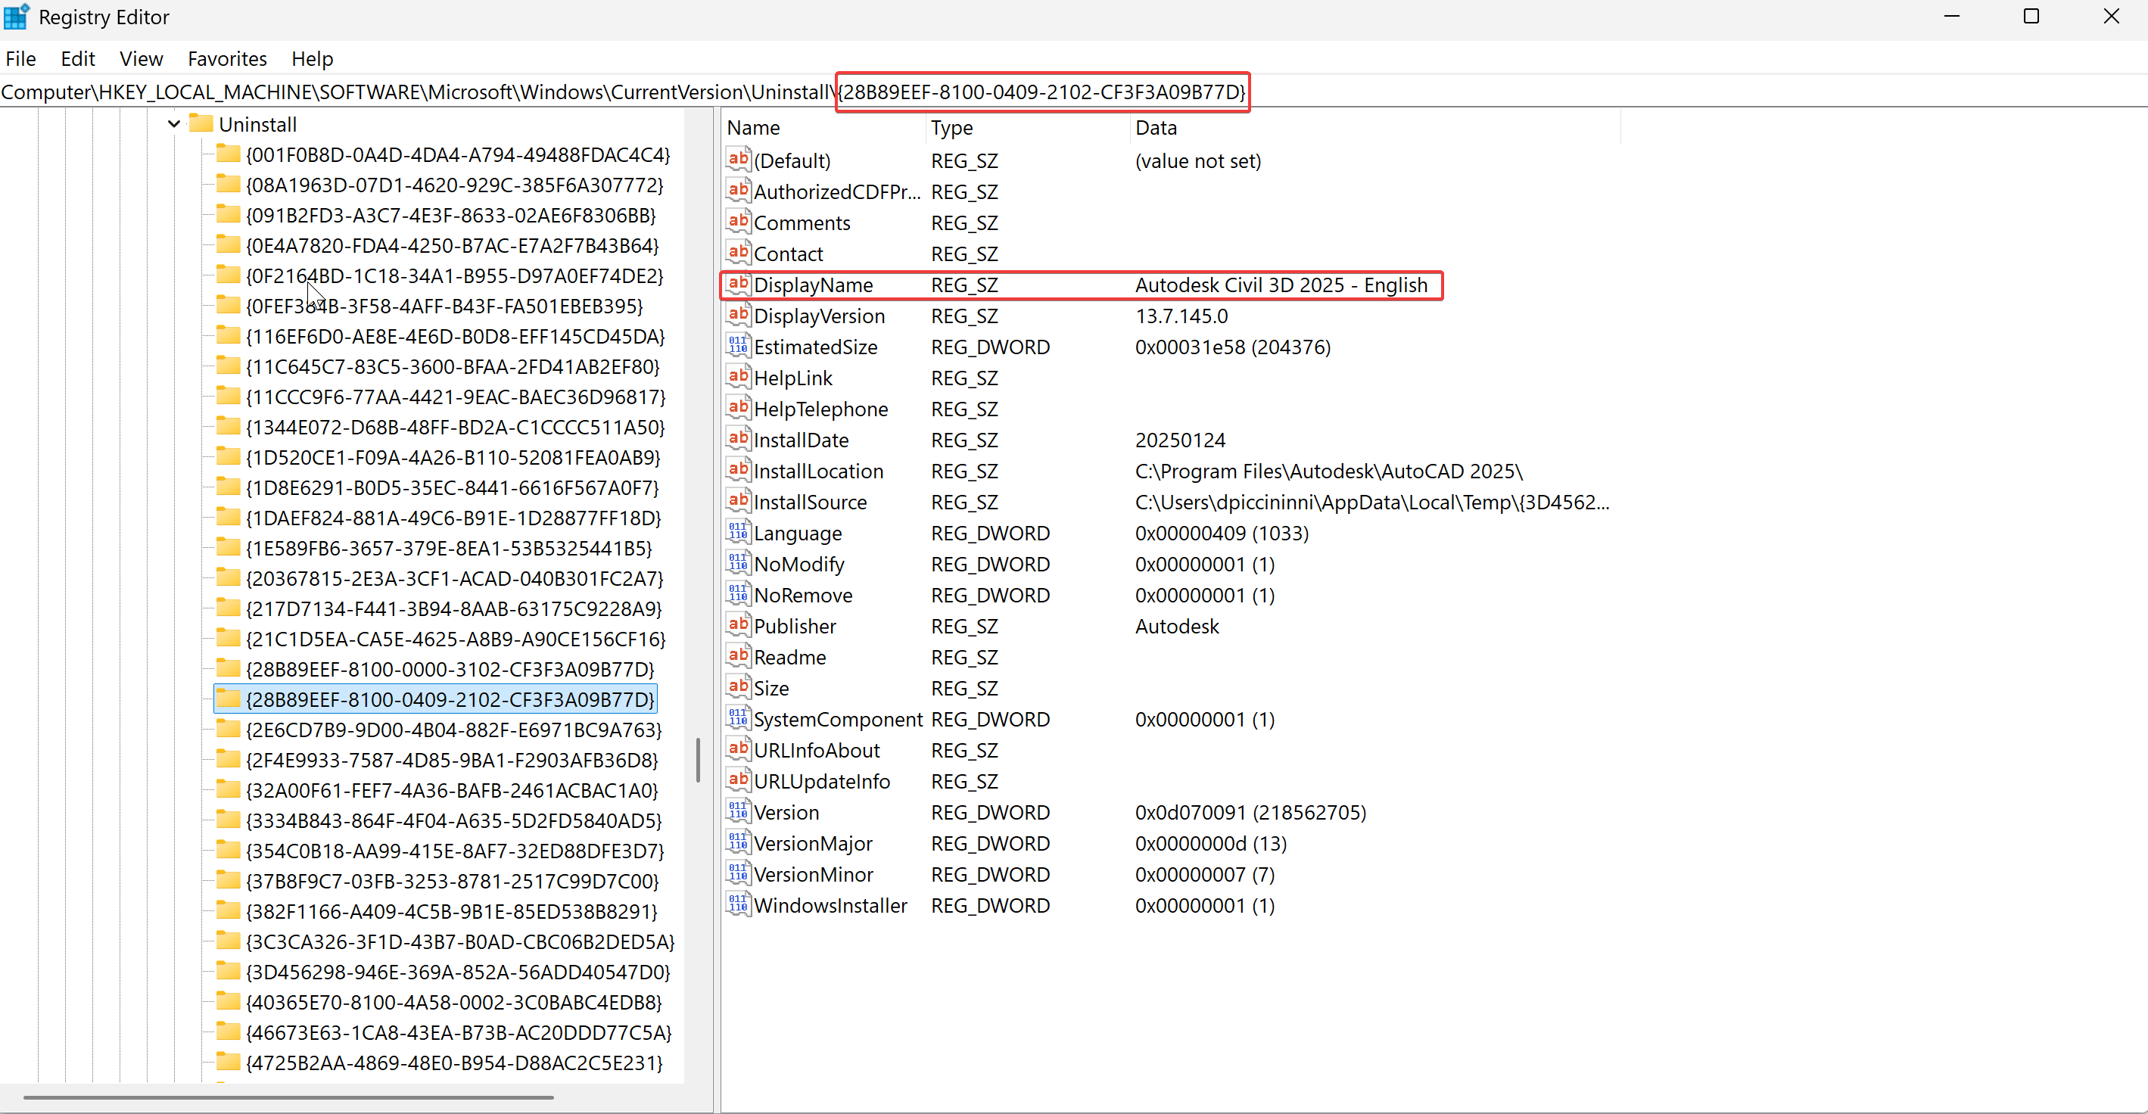Viewport: 2148px width, 1114px height.
Task: Click the folder icon for {001F0B8D-0A4D-4DA4-A794-49488FDAC4C4}
Action: coord(228,154)
